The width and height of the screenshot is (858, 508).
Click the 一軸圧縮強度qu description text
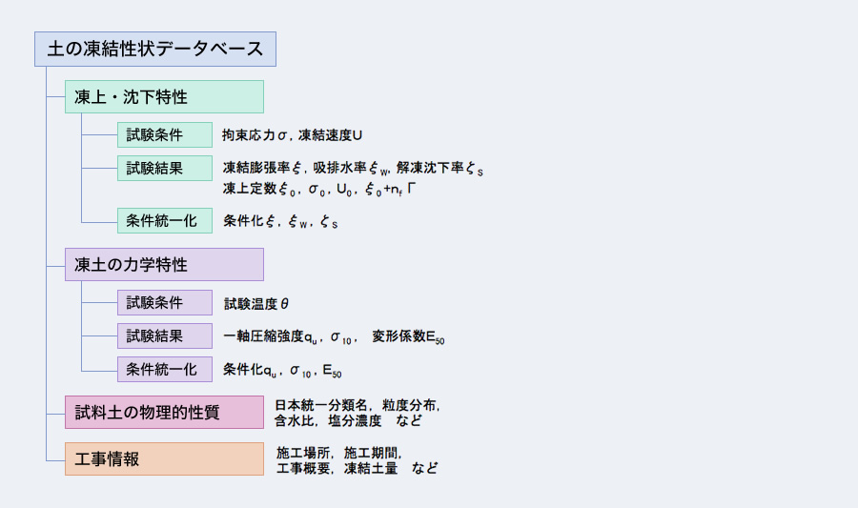click(x=334, y=336)
